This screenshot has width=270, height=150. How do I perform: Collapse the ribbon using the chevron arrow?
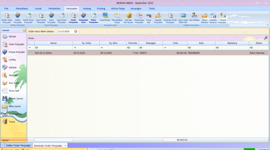click(x=268, y=25)
